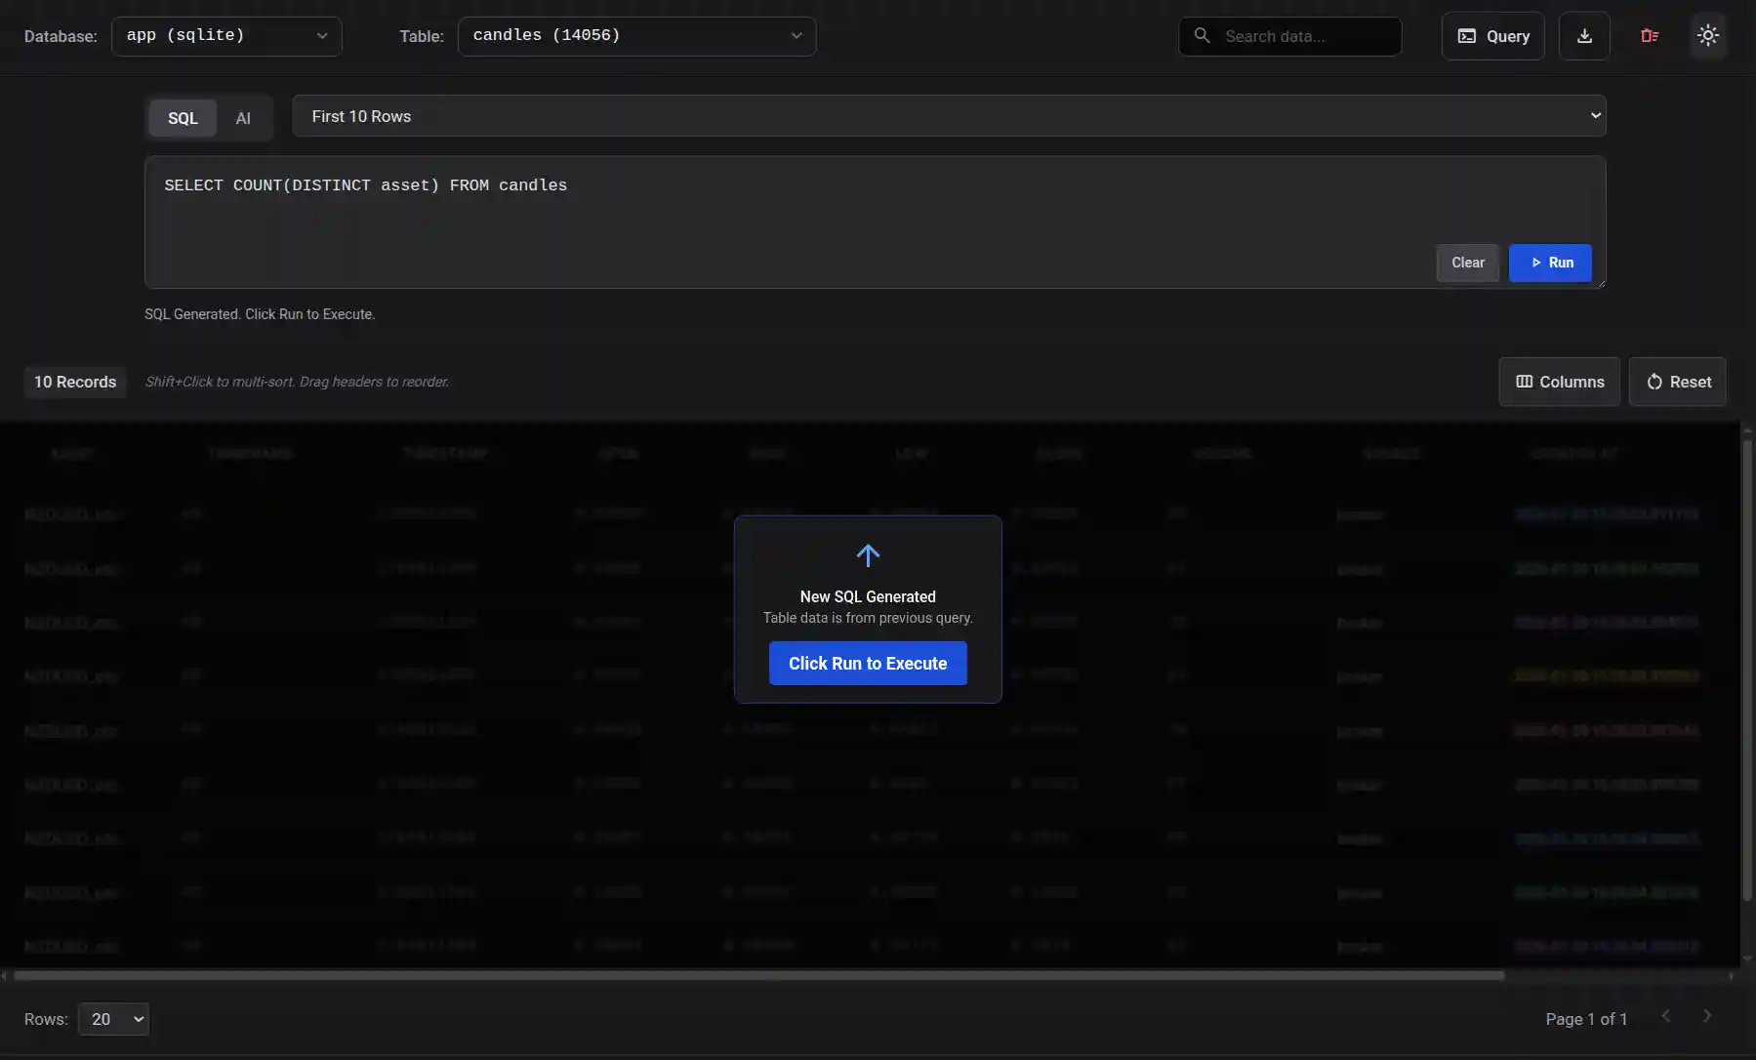Viewport: 1756px width, 1060px height.
Task: Click the download export icon
Action: (1583, 36)
